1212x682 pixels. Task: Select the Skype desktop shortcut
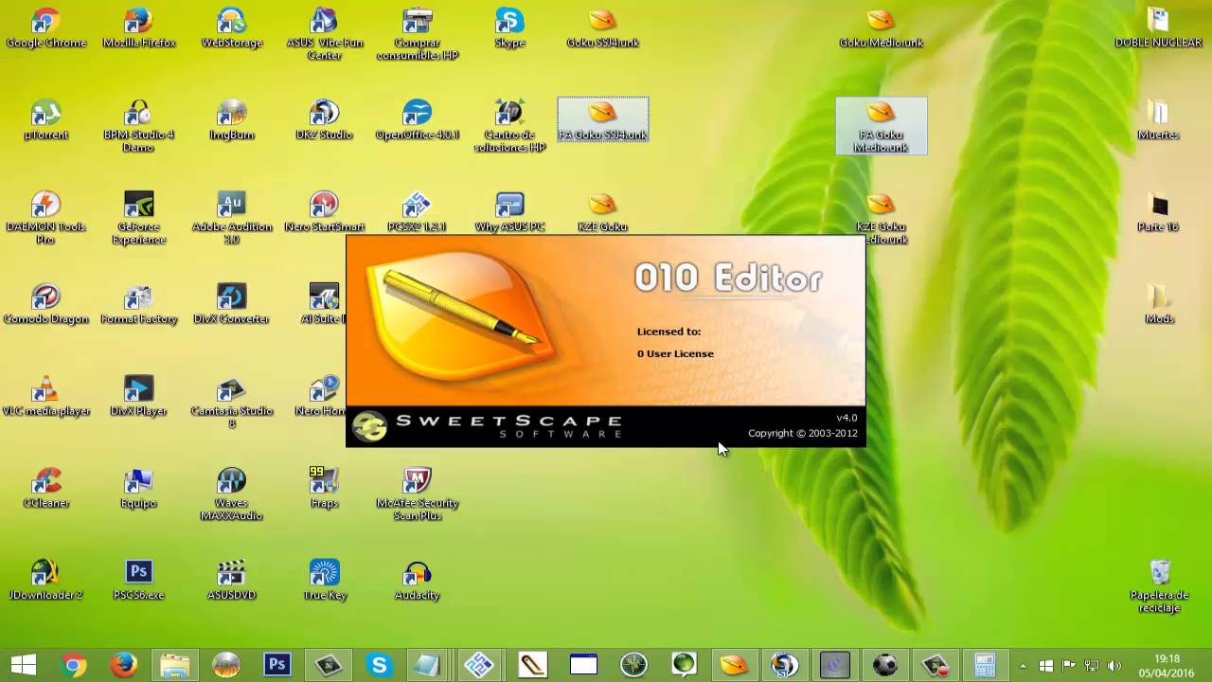click(509, 27)
